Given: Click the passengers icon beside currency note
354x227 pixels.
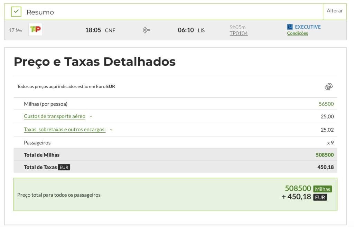Looking at the screenshot, I should click(328, 86).
